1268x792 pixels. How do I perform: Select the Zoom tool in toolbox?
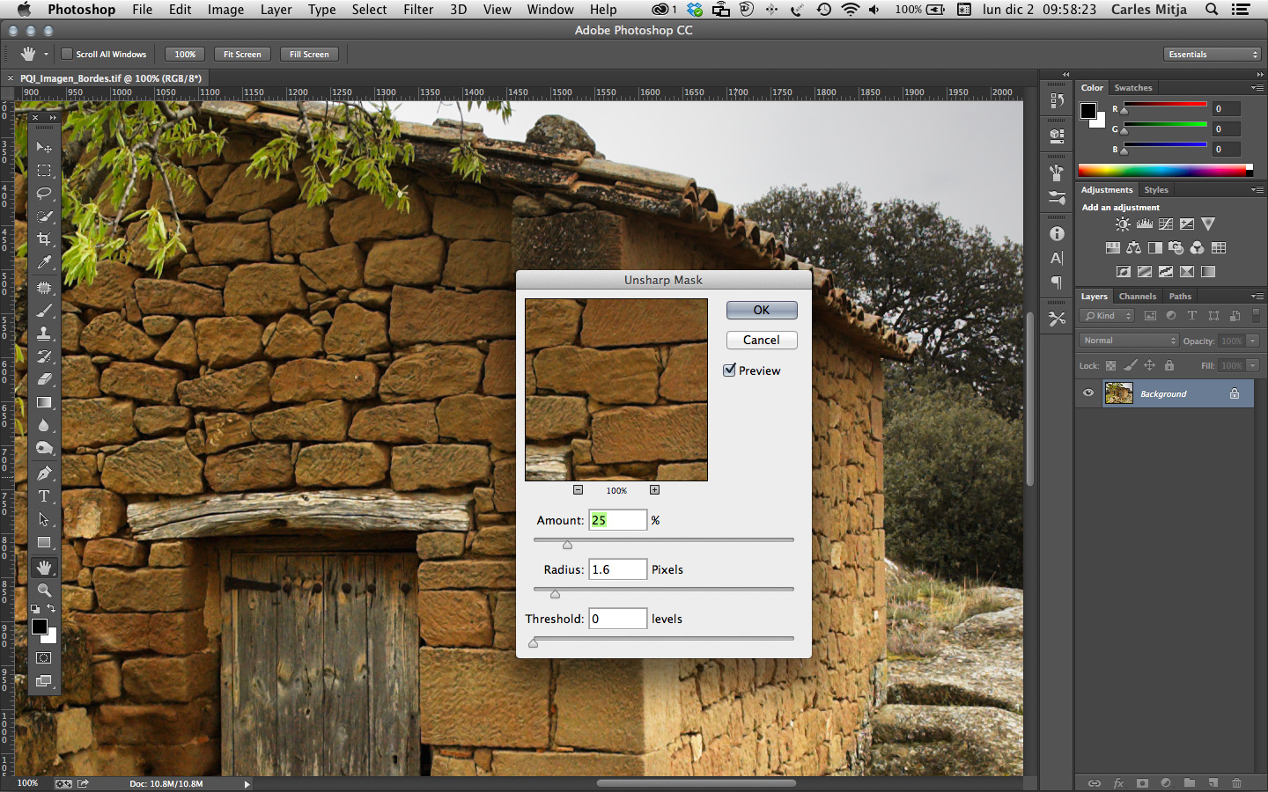tap(44, 590)
